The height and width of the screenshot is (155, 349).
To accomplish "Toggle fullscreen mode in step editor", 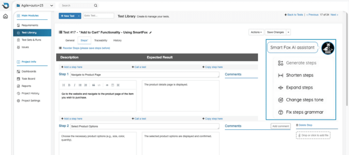I will (x=118, y=85).
